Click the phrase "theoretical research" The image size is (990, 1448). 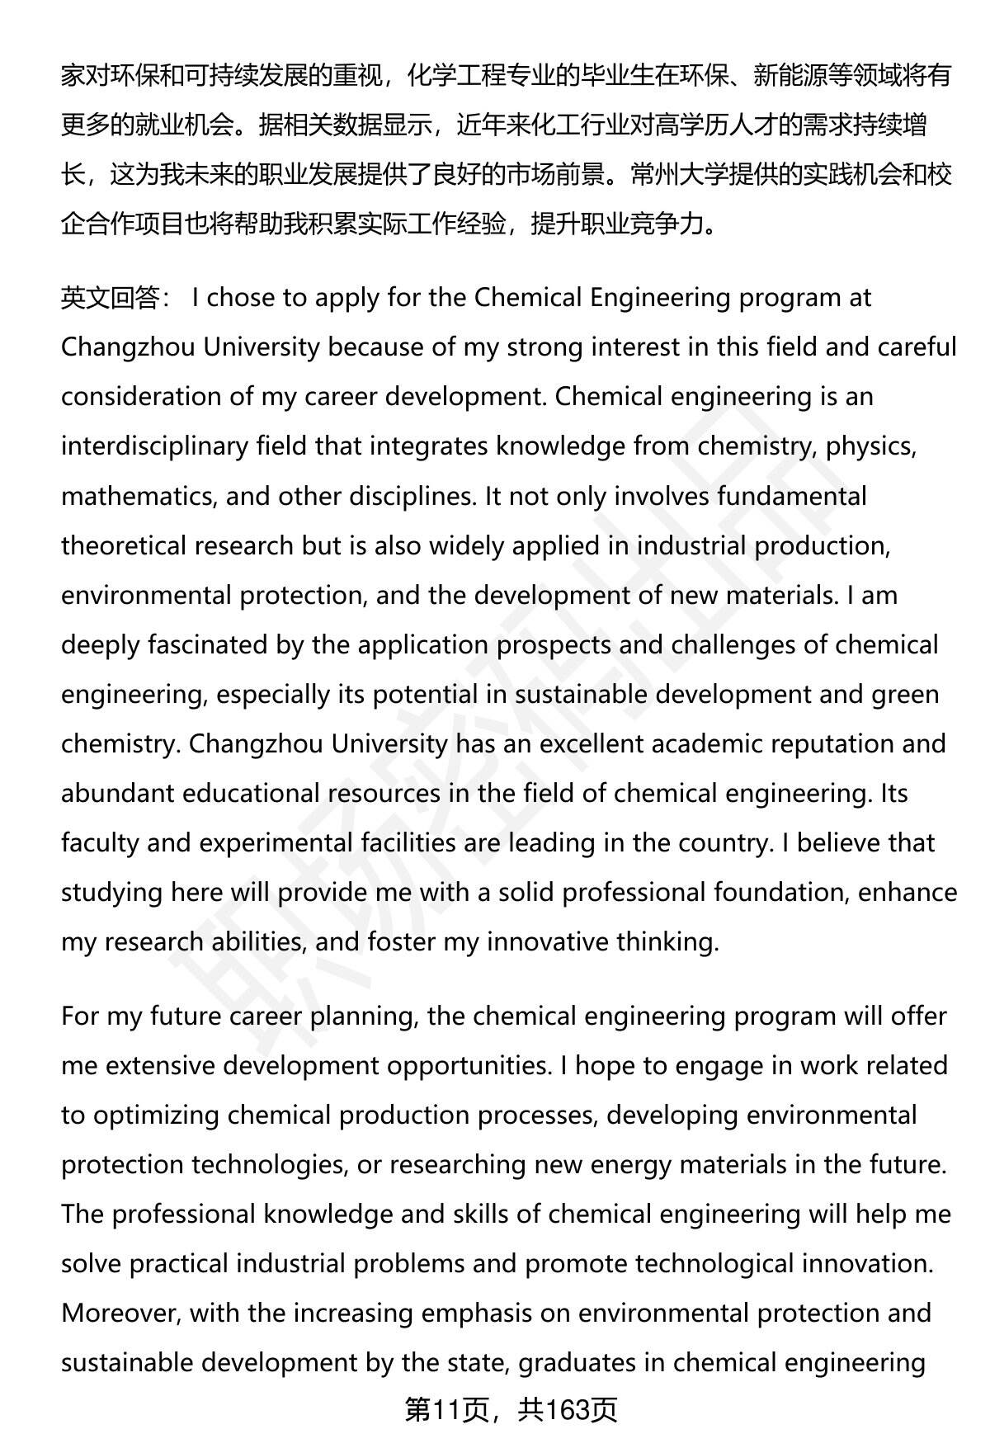coord(177,545)
